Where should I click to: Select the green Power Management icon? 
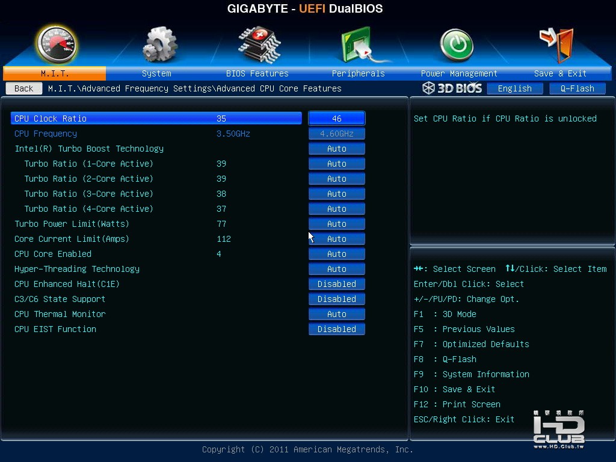coord(456,45)
